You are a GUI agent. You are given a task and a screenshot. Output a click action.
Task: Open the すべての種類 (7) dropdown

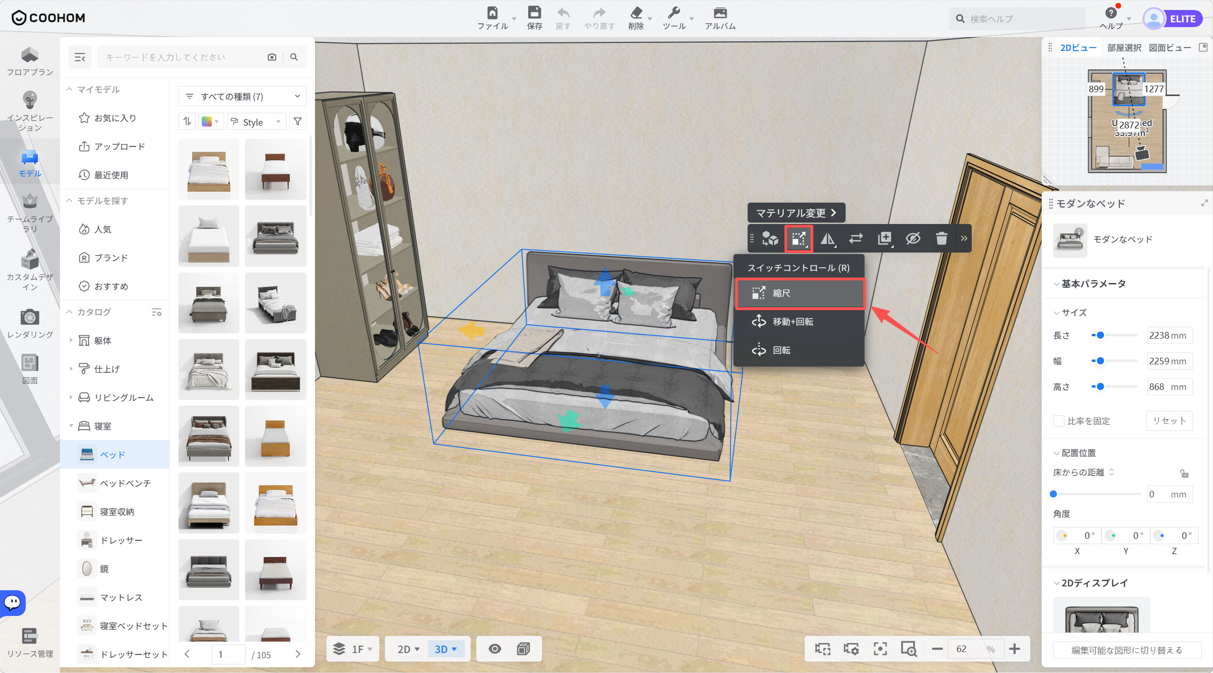tap(242, 97)
